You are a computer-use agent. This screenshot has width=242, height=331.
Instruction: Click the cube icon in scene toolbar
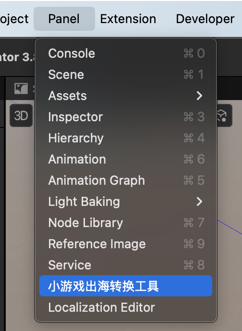click(x=222, y=115)
